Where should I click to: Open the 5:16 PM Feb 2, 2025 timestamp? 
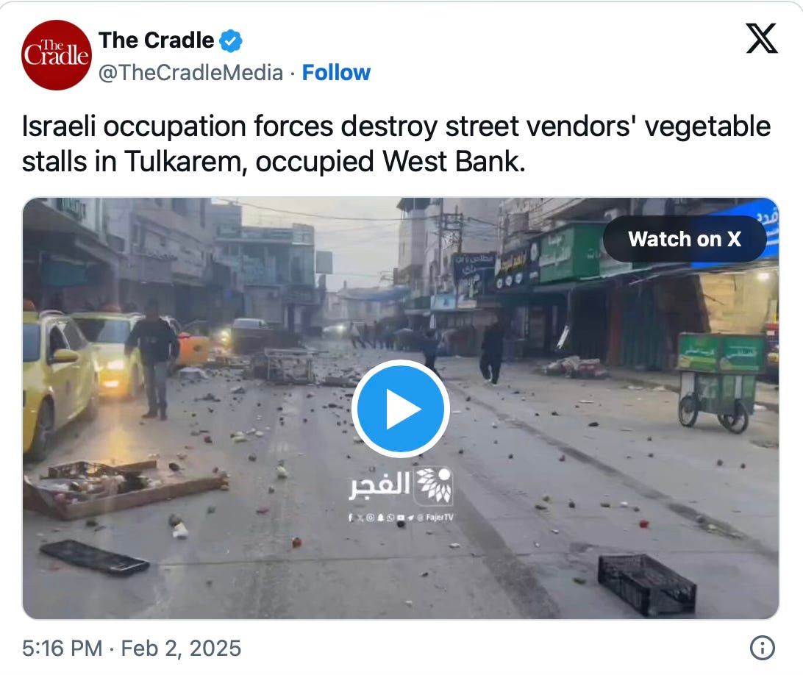[x=132, y=649]
